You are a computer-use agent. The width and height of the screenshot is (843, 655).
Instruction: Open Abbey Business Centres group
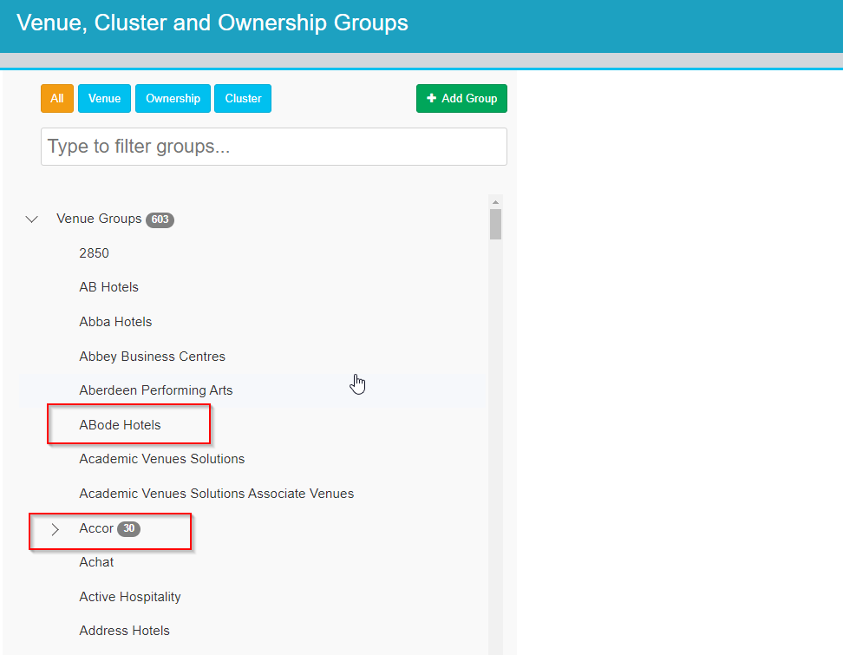click(x=152, y=357)
